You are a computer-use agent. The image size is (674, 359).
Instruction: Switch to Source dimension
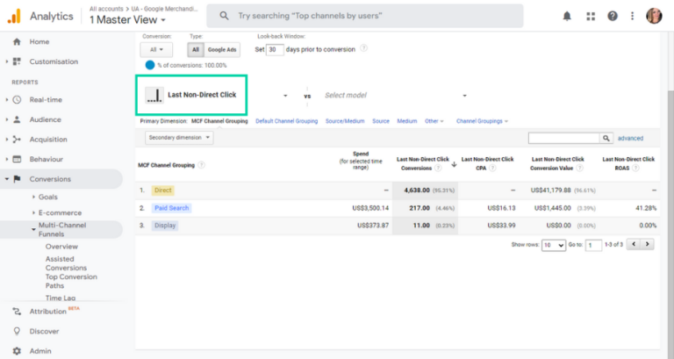(x=381, y=121)
